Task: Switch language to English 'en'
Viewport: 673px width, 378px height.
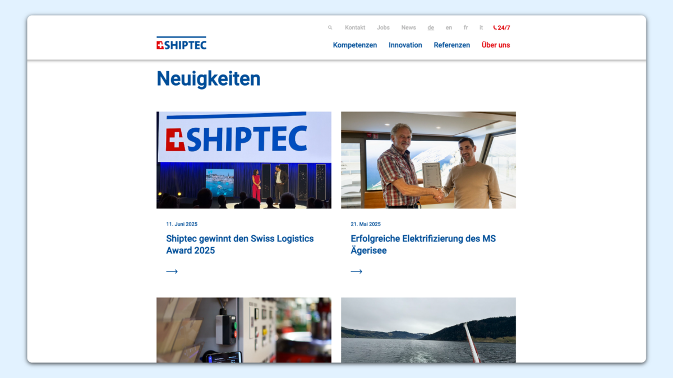Action: (449, 27)
